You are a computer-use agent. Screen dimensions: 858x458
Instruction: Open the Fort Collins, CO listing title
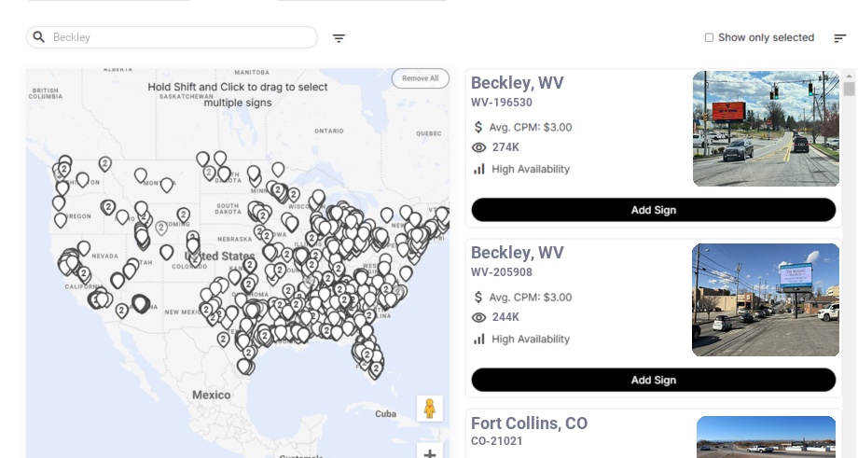529,424
